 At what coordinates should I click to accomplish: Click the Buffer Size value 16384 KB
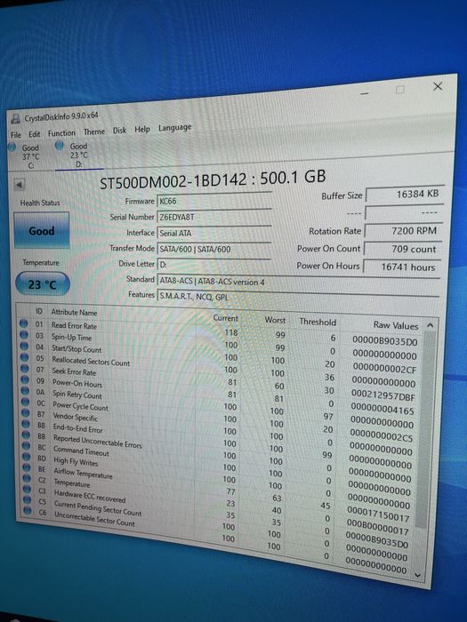[404, 194]
